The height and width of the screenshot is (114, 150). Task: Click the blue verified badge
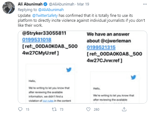45,4
